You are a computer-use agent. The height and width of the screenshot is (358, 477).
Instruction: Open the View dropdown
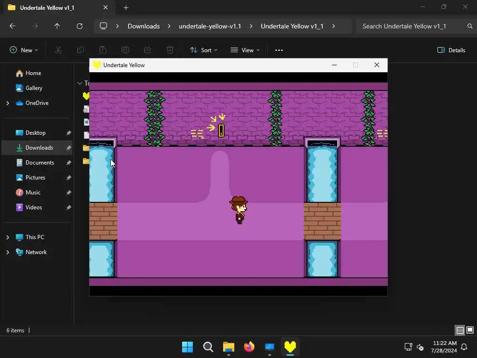pyautogui.click(x=245, y=50)
